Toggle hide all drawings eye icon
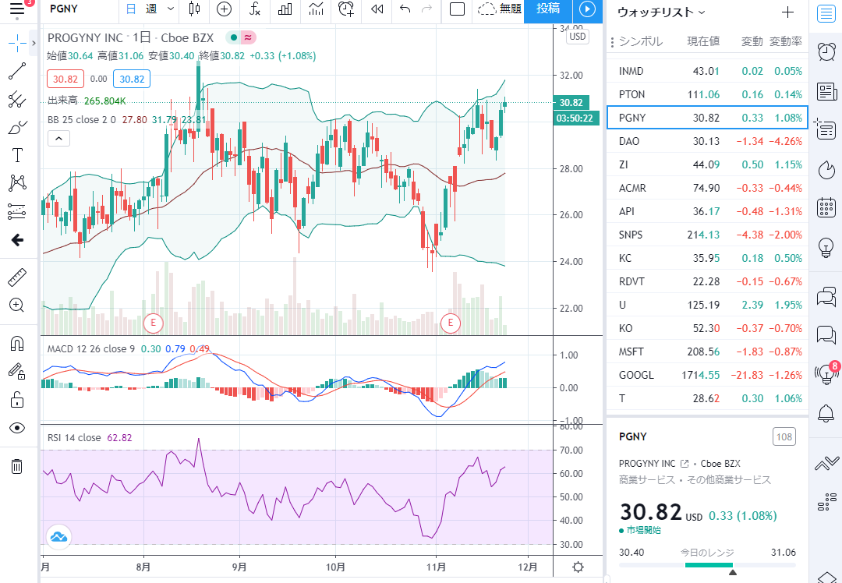This screenshot has width=842, height=583. [17, 428]
